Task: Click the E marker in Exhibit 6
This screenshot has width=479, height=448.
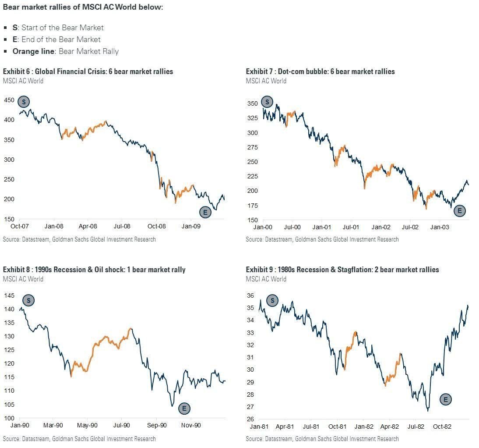Action: click(x=205, y=212)
